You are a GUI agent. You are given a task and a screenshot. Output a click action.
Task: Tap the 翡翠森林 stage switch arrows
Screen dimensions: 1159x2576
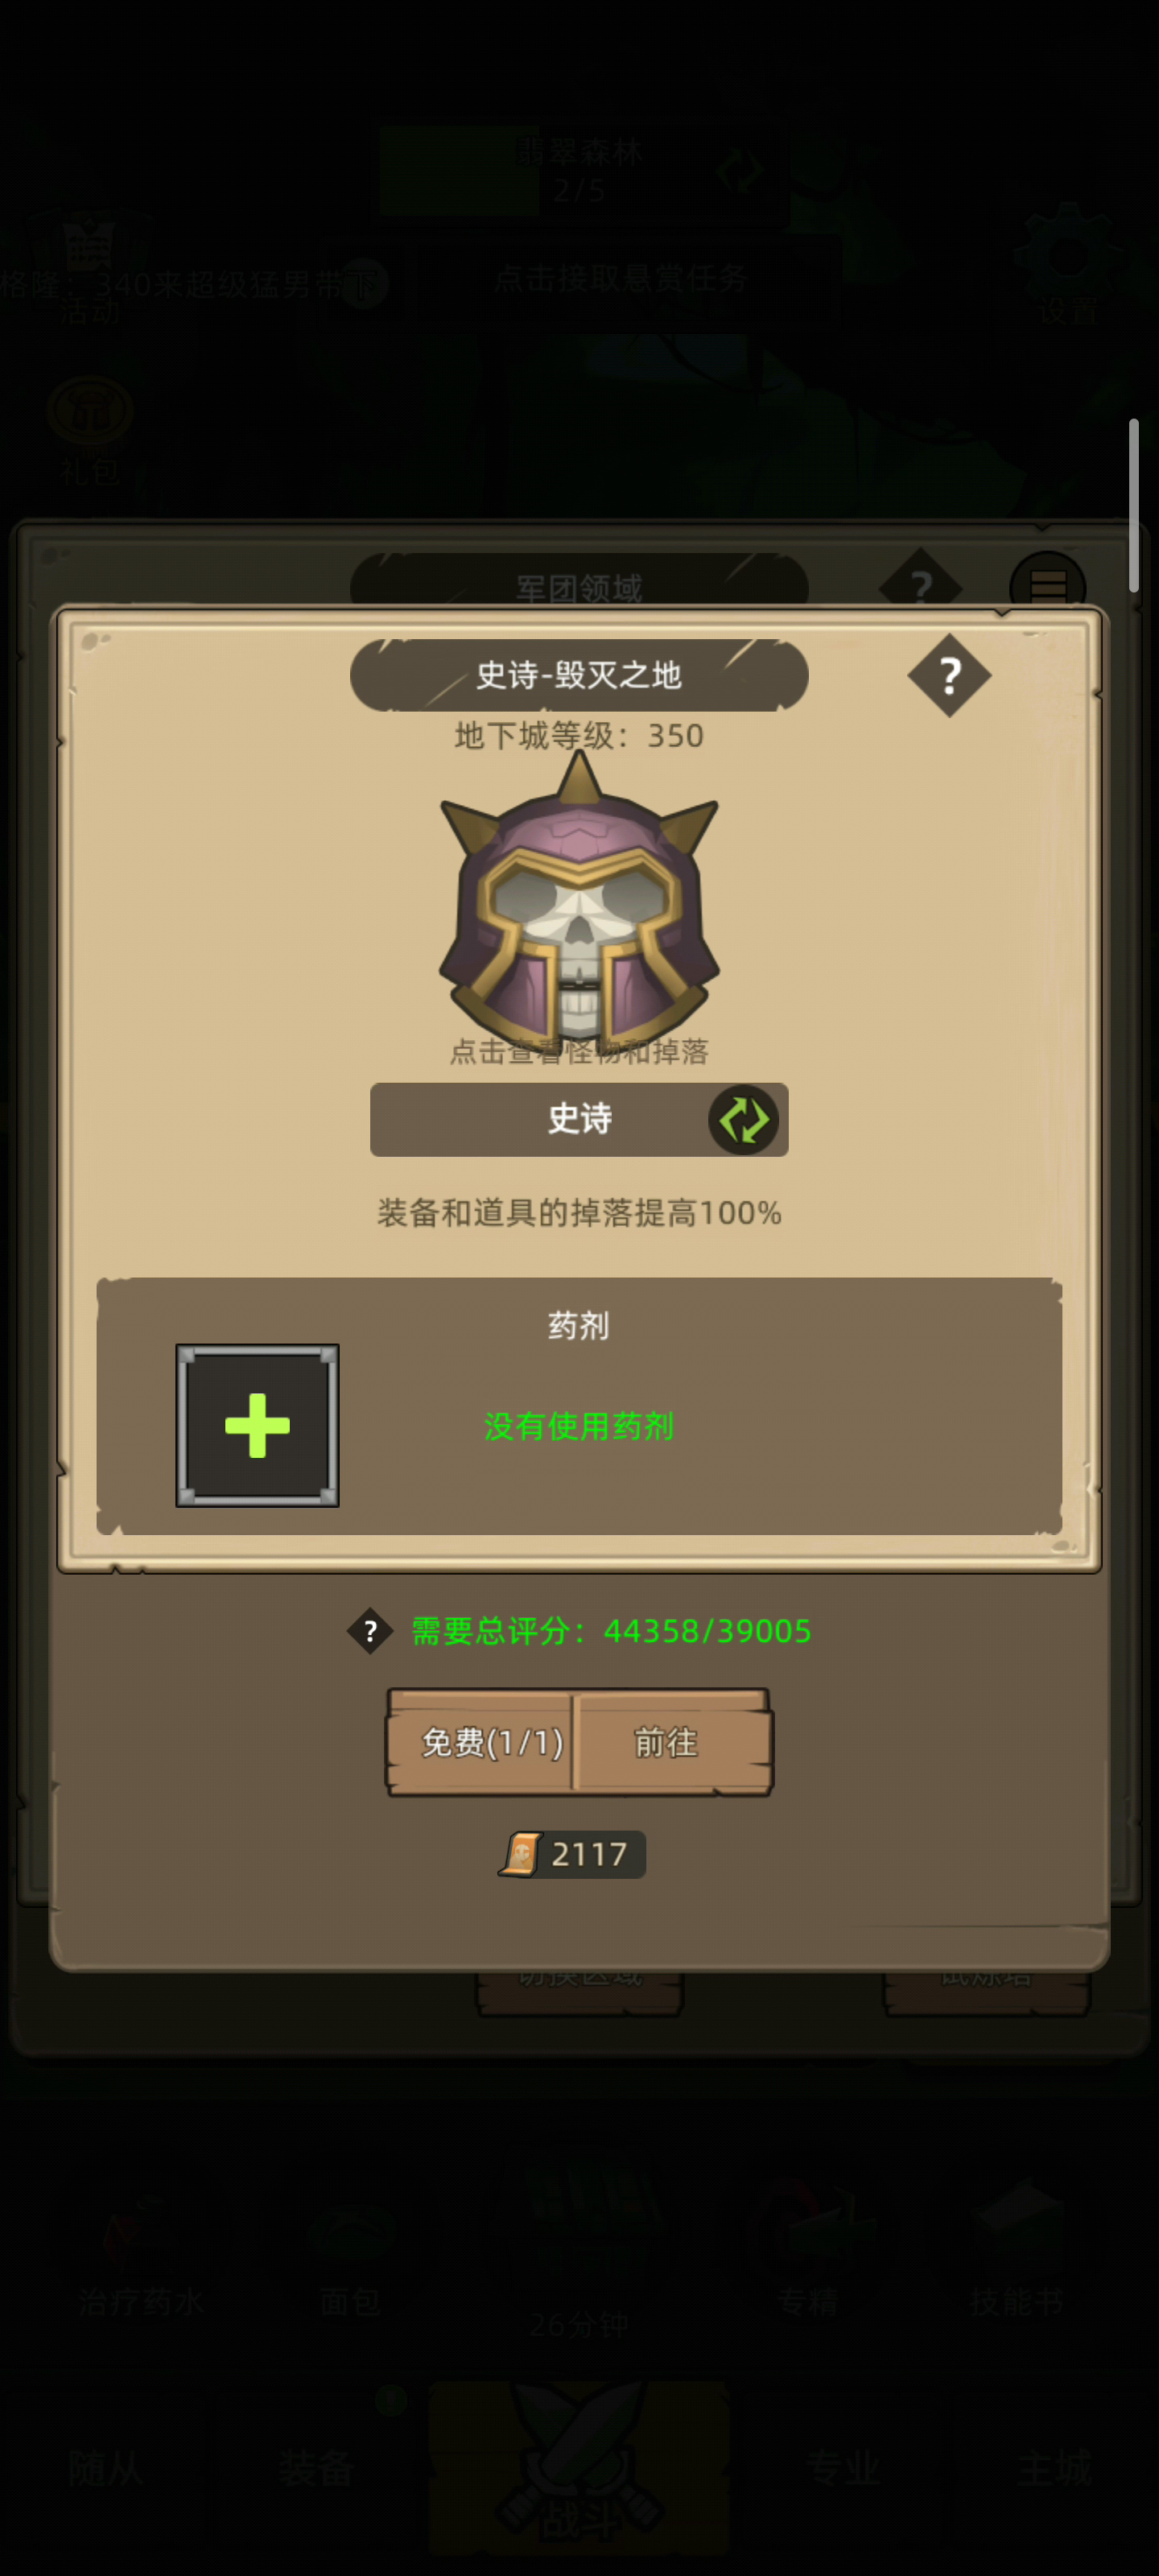point(740,171)
